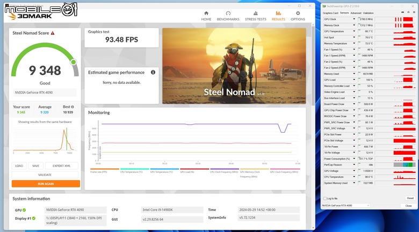Click the orange RUN AGAIN button
Screen dimensions: 419x232
tap(46, 184)
